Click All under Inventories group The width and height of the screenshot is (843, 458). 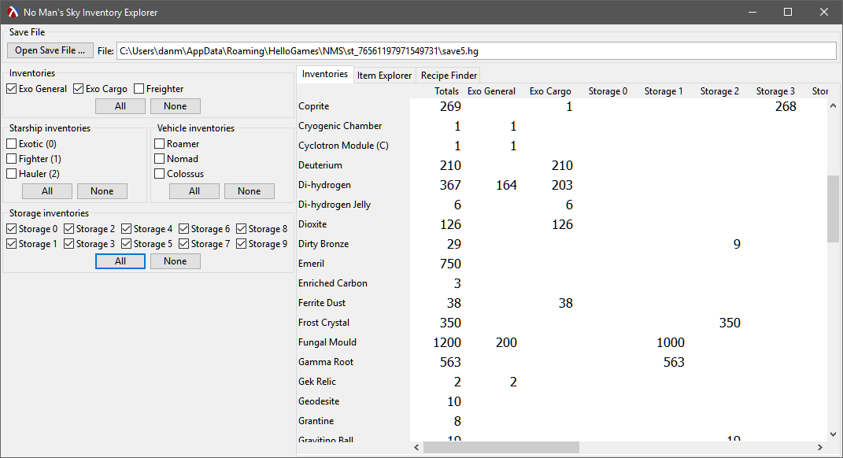click(120, 106)
